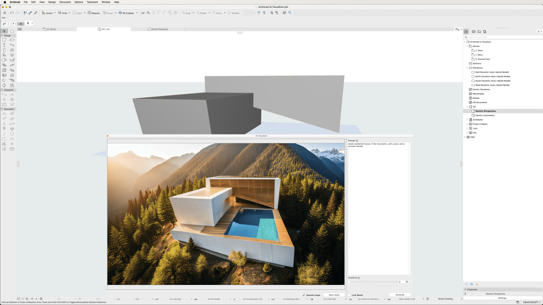Click the Undo arrow icon
The image size is (543, 305).
point(12,13)
